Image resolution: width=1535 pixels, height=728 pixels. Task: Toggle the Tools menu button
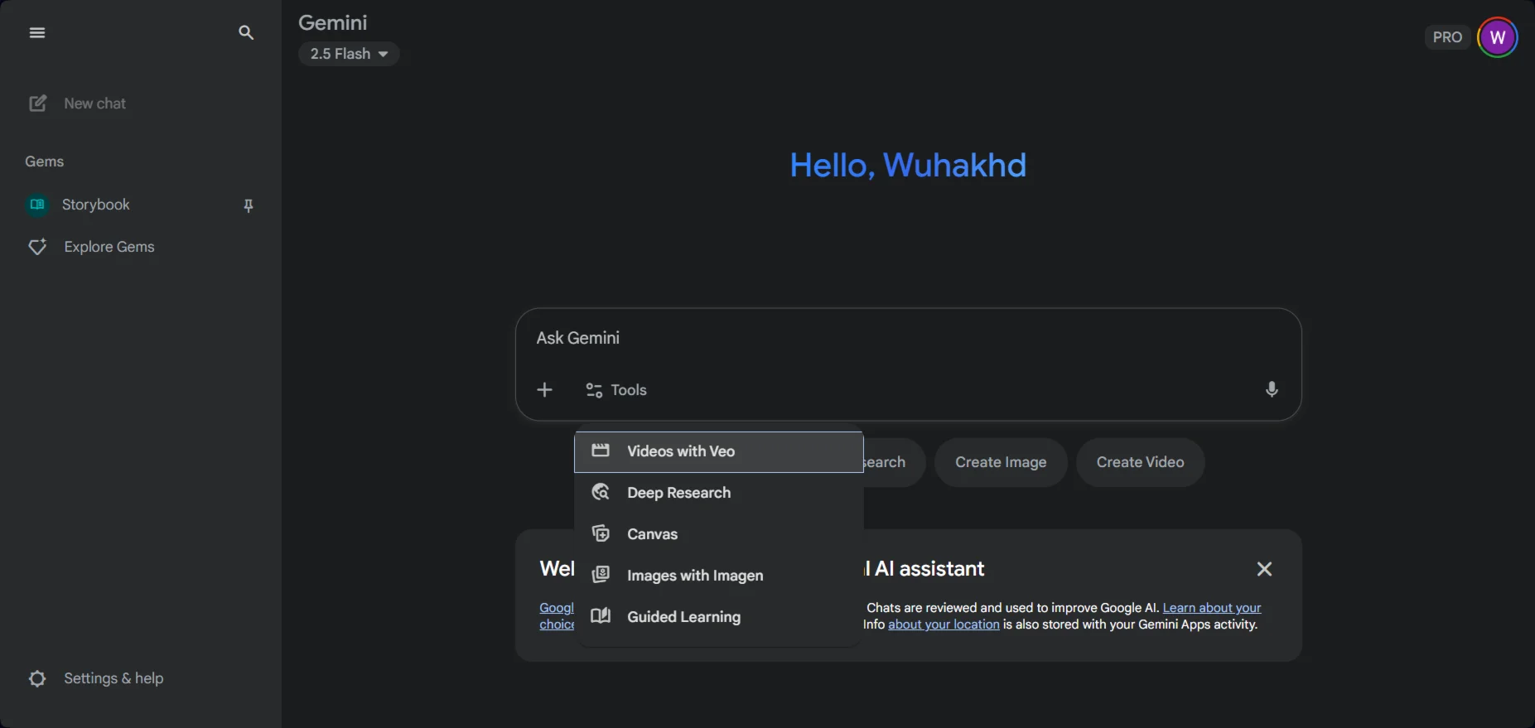tap(616, 390)
